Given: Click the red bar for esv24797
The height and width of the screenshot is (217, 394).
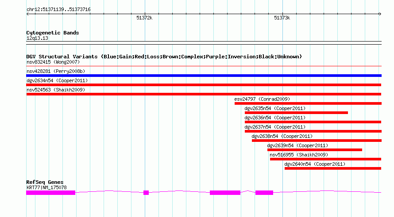Looking at the screenshot, I should (308, 103).
